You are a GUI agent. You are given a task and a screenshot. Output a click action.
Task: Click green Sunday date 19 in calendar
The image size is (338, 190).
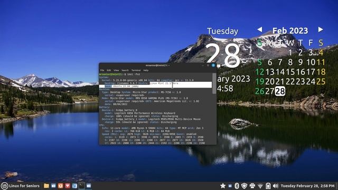tap(259, 82)
